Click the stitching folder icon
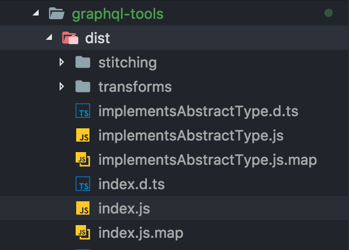This screenshot has height=250, width=349. click(83, 62)
